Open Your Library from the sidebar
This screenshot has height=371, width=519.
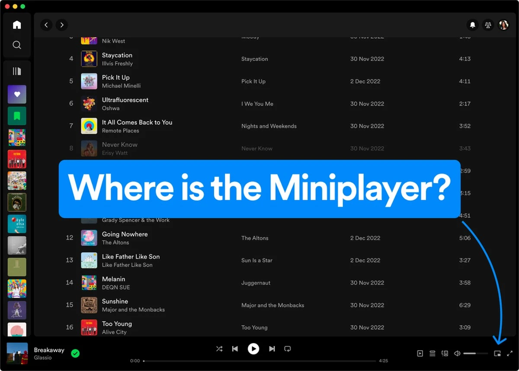tap(16, 71)
